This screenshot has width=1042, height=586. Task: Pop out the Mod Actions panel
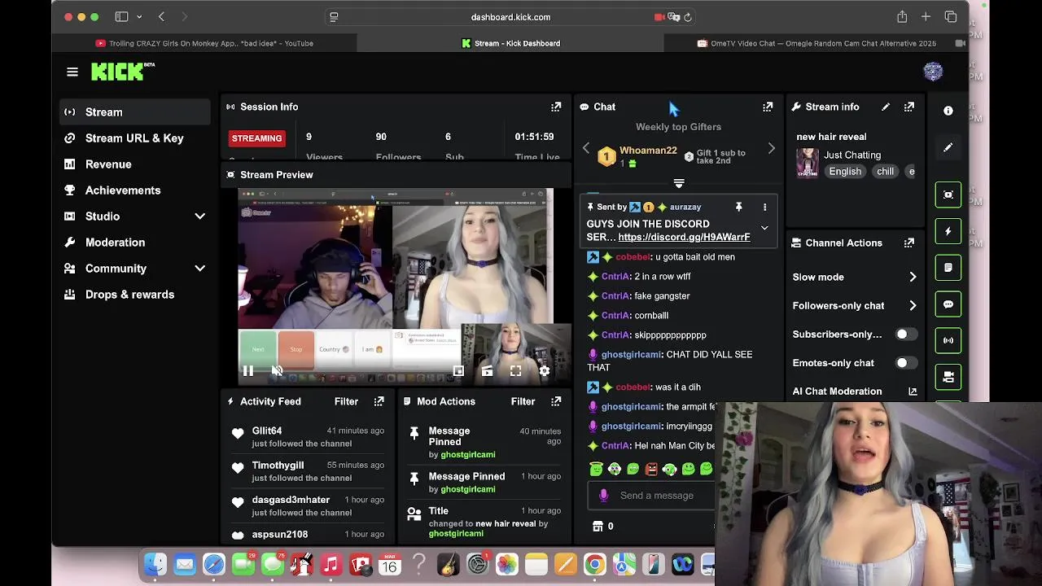pos(556,401)
